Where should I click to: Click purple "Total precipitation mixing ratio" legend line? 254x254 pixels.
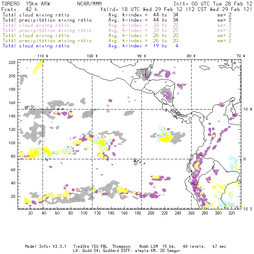(x=47, y=31)
